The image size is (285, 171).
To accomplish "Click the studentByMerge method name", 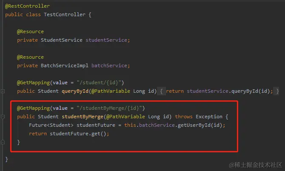I will (83, 117).
